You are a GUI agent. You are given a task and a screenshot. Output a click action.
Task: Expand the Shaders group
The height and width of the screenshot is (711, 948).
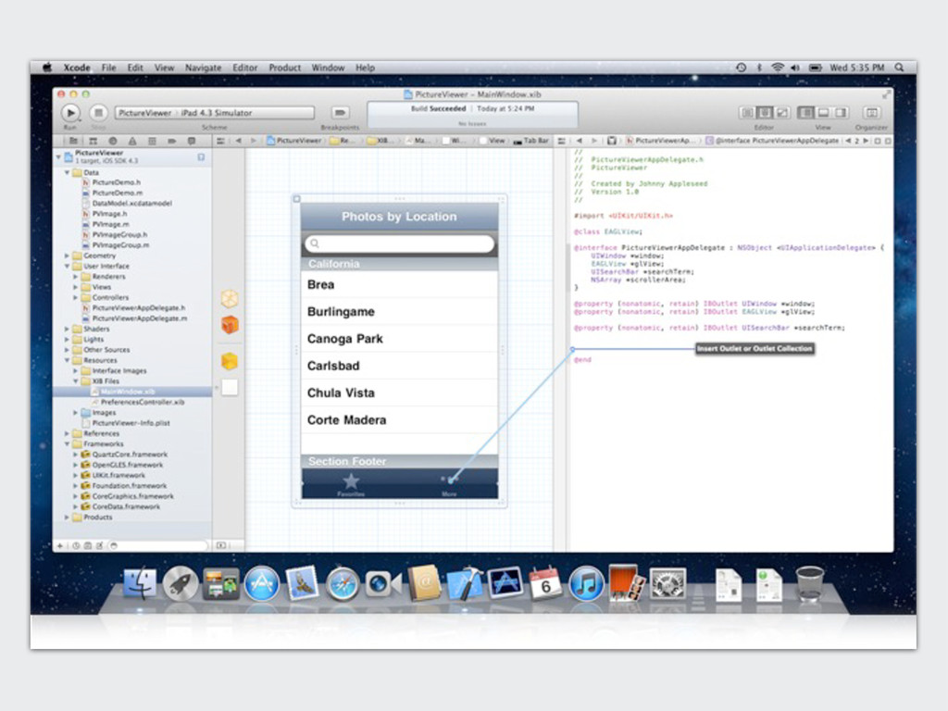coord(67,329)
